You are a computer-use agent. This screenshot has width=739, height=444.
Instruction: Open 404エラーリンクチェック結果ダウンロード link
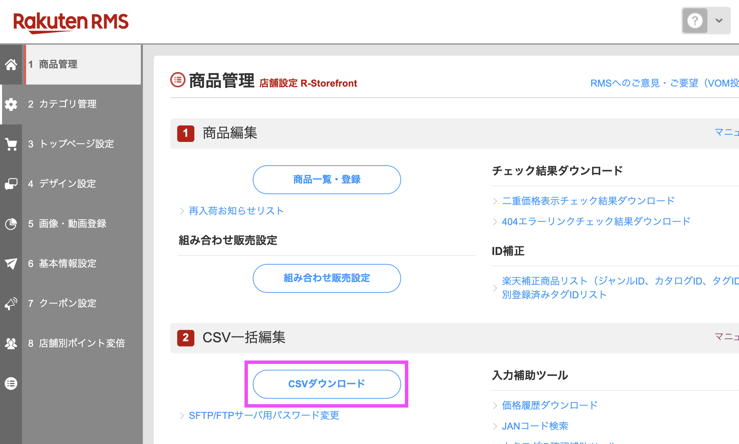(x=596, y=222)
